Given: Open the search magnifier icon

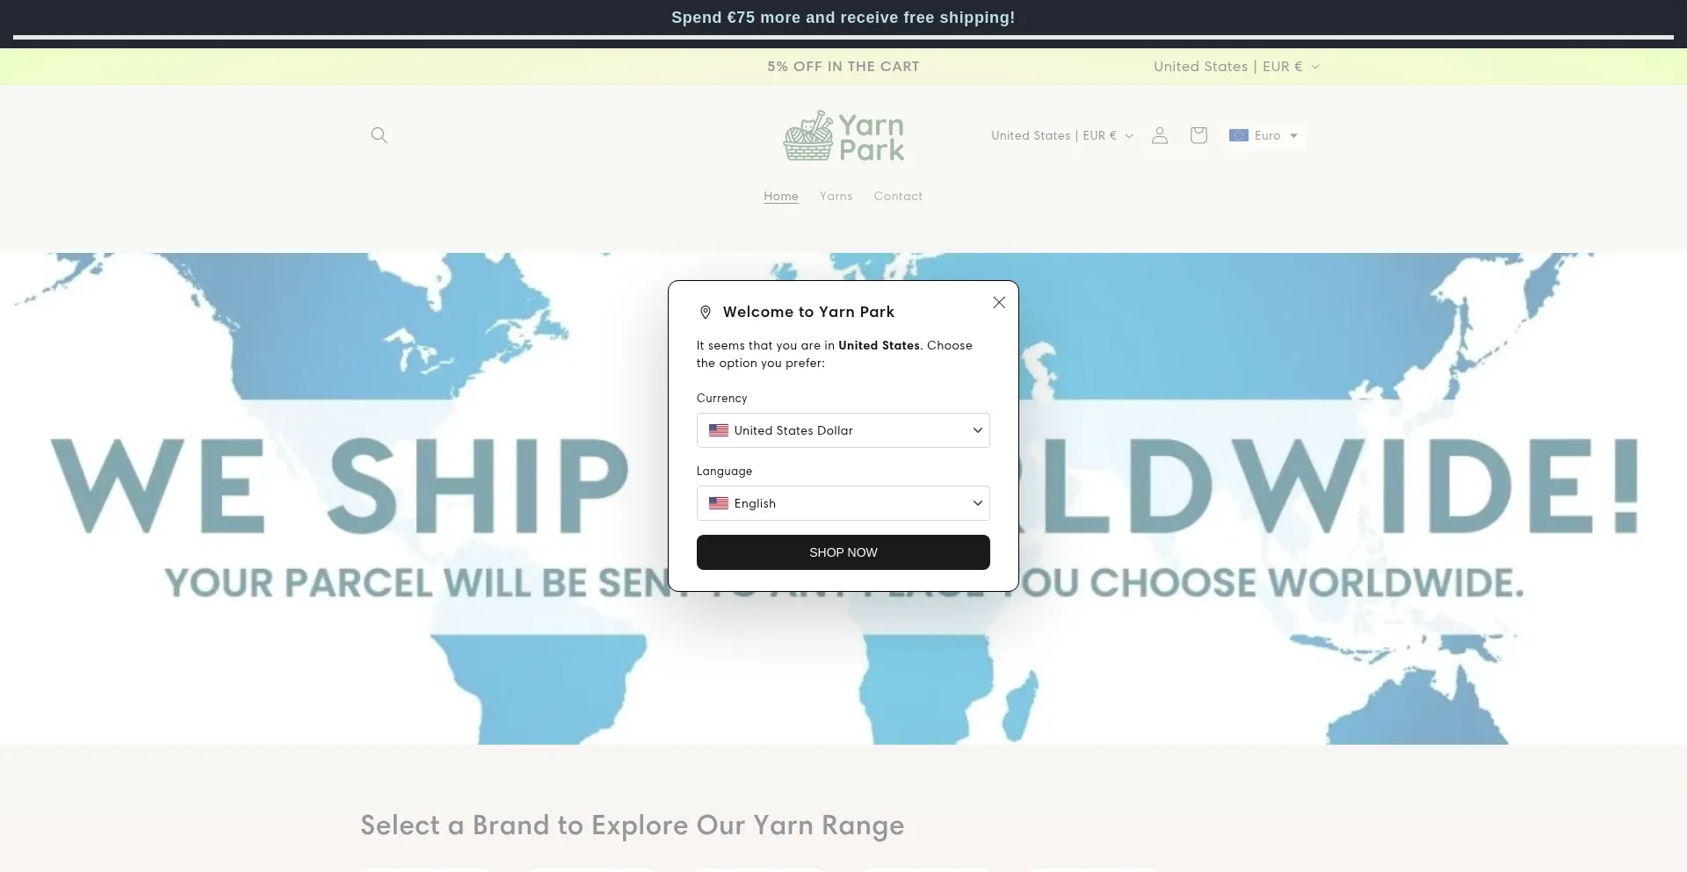Looking at the screenshot, I should (379, 135).
